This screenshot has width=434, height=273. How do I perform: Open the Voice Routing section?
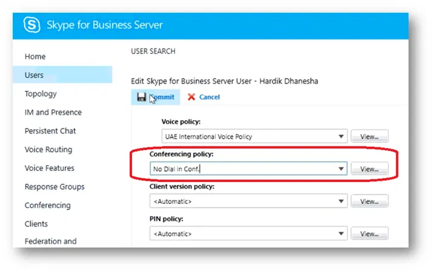[x=48, y=150]
